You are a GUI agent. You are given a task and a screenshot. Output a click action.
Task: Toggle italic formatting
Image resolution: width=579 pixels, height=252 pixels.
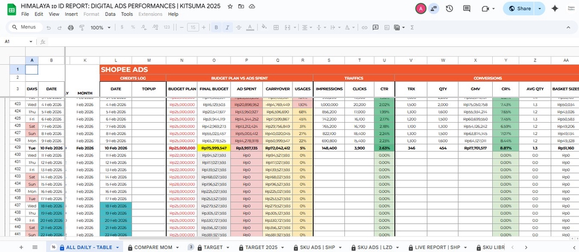coord(227,27)
